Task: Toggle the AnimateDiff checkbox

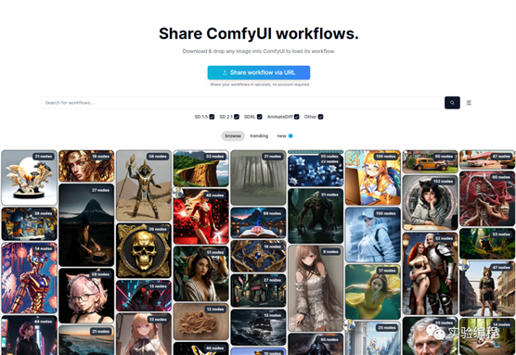Action: pos(296,117)
